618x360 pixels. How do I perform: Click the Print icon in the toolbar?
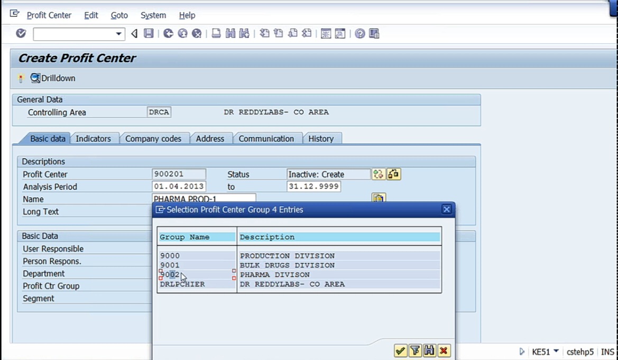[216, 33]
